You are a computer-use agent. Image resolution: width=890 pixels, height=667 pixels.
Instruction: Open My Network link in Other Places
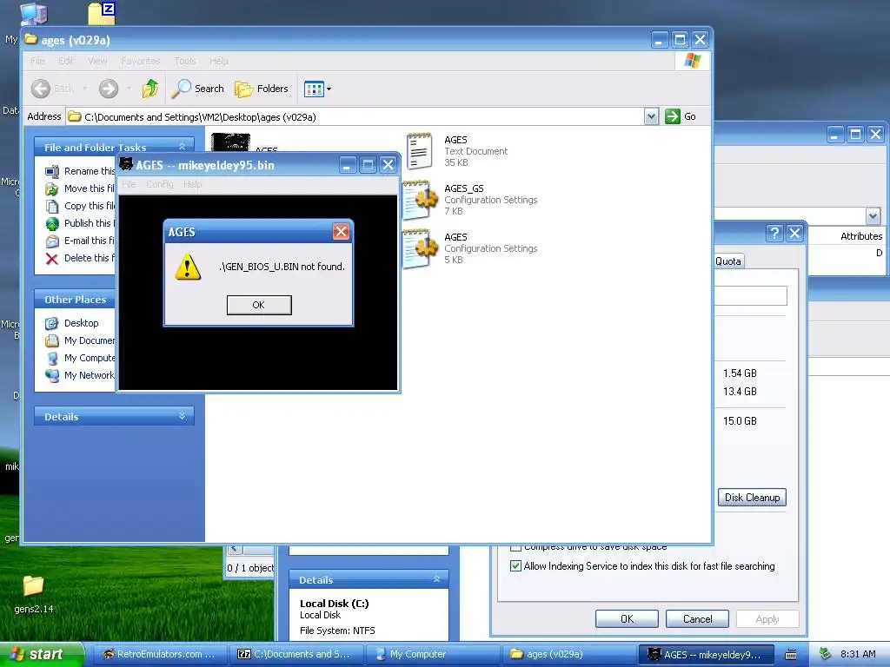tap(90, 375)
